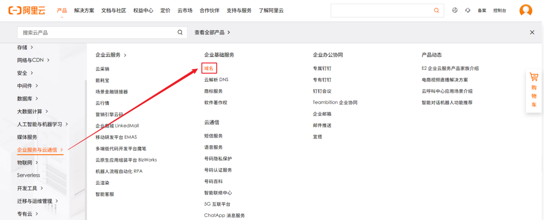Open the 场景金融链接器 link
Screen dimensions: 544x220
click(x=112, y=92)
